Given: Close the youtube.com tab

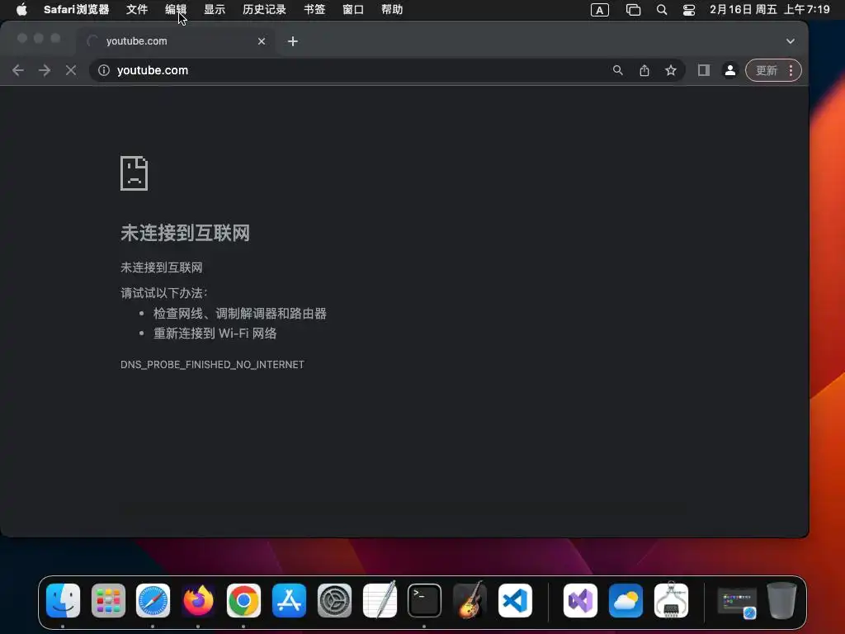Looking at the screenshot, I should point(262,41).
